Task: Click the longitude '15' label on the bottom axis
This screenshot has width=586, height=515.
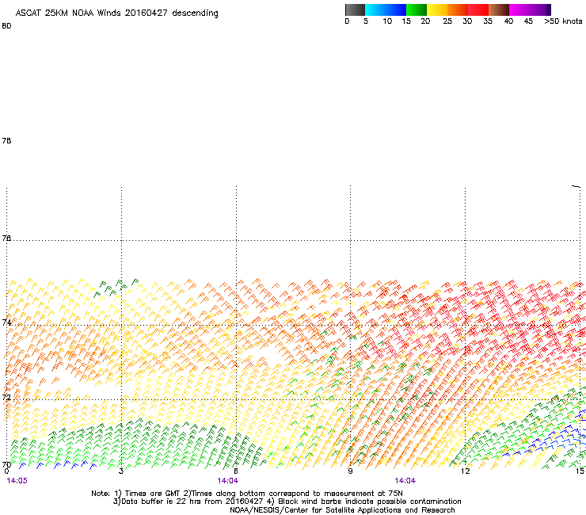Action: click(580, 471)
